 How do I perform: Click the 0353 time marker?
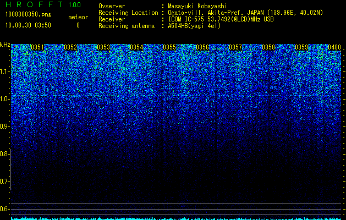[x=103, y=47]
